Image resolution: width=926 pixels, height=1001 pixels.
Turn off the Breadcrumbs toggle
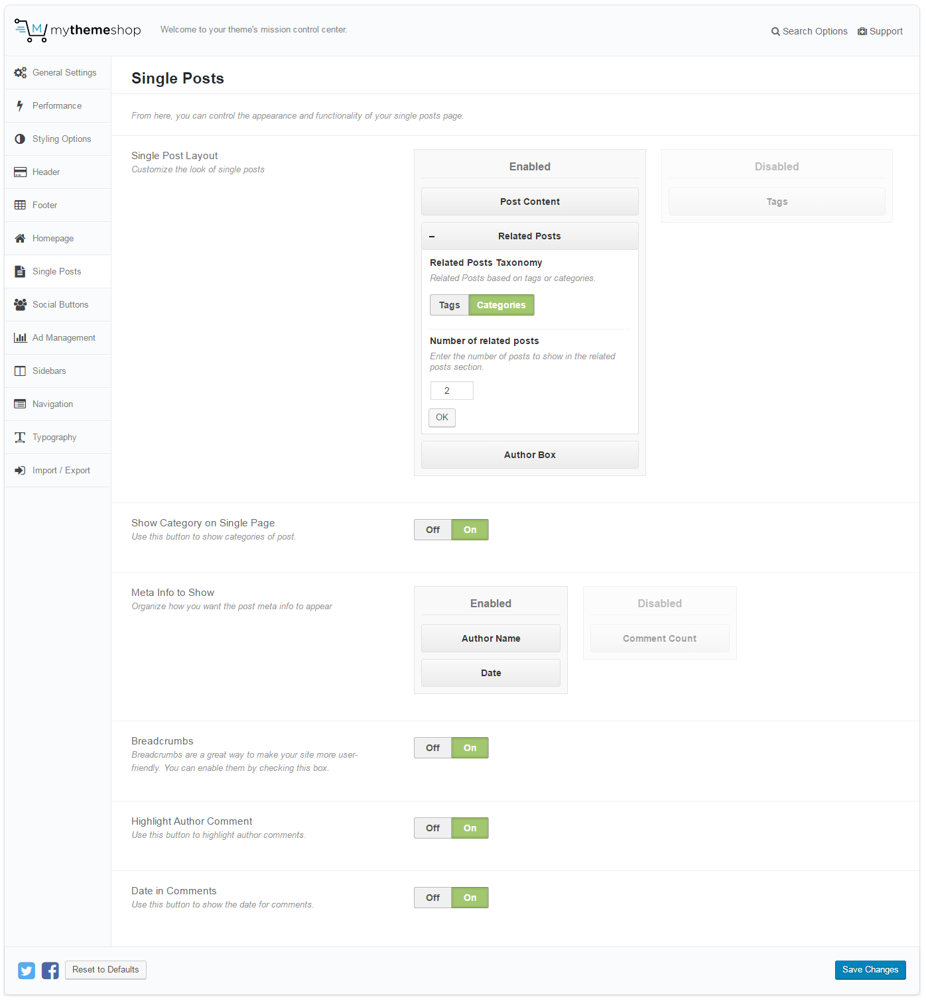432,748
